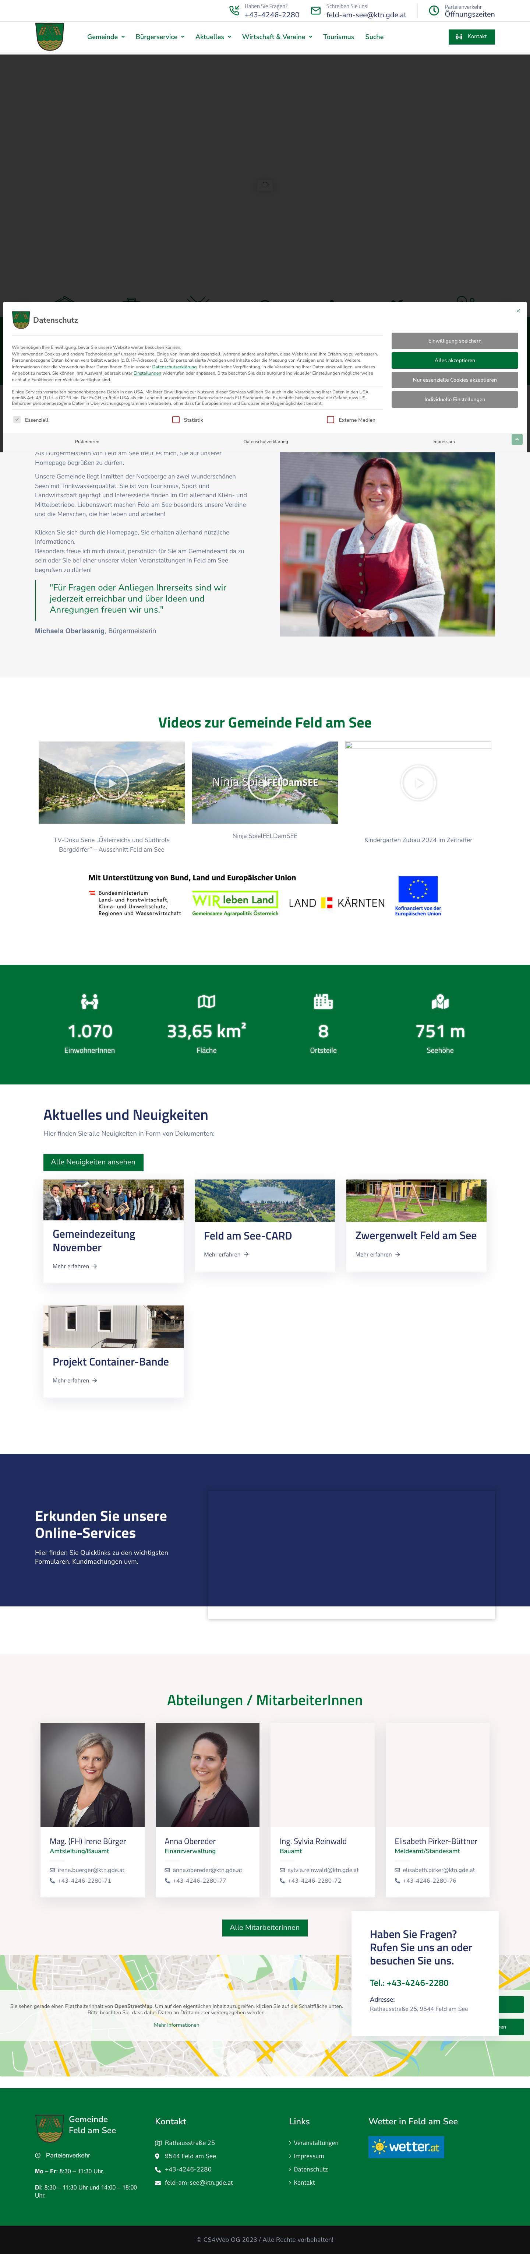Click Anna Obereder's phone number +43-4246-2280-77
This screenshot has height=2254, width=530.
pos(199,1880)
